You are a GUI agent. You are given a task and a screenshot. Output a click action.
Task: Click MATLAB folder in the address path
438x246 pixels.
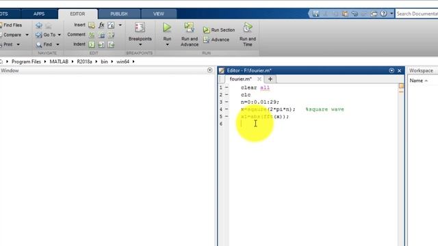tap(59, 61)
